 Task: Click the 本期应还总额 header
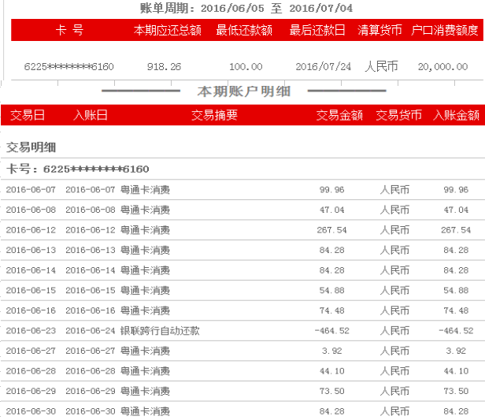coord(168,30)
